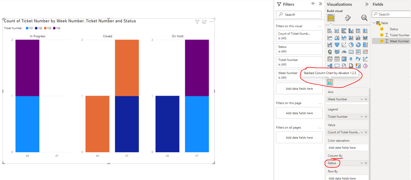Switch to the Analytics magnifier tab
Viewport: 411px width, 180px height.
tap(364, 18)
